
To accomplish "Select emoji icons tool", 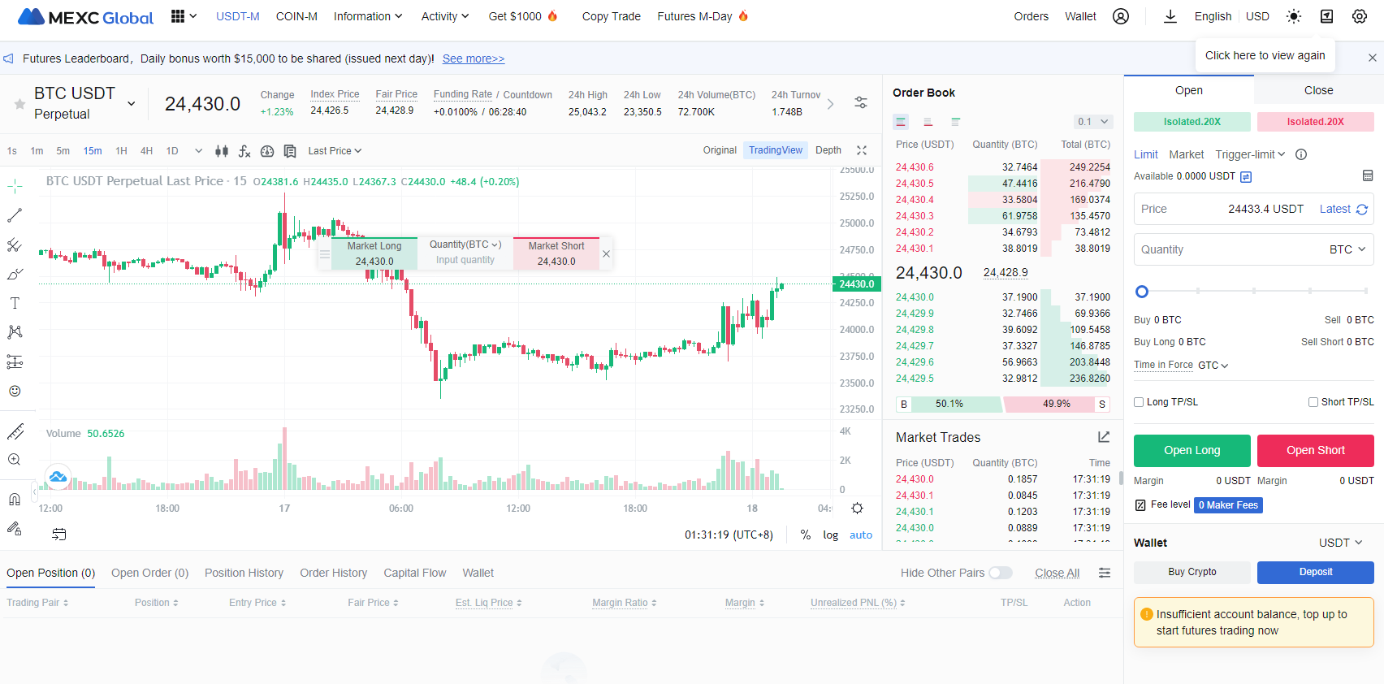I will [15, 391].
